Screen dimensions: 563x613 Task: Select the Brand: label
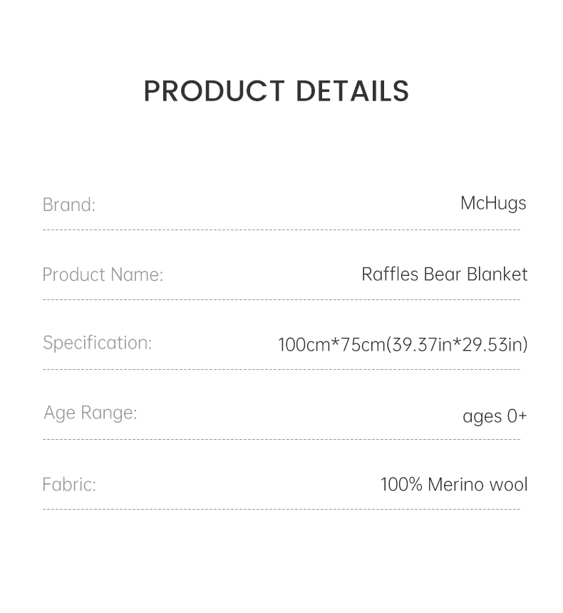pos(69,205)
